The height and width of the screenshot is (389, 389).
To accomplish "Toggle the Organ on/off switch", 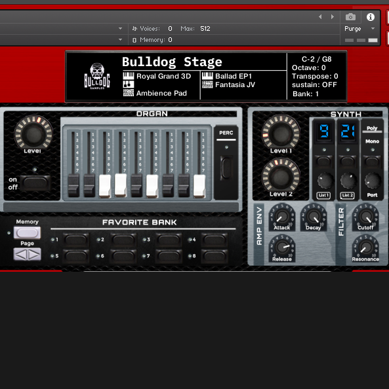I will pos(35,183).
